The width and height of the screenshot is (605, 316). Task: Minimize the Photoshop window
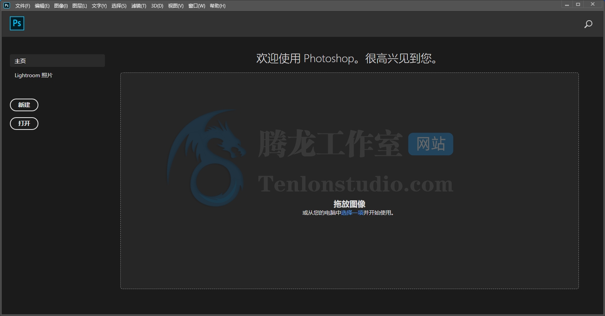point(567,4)
